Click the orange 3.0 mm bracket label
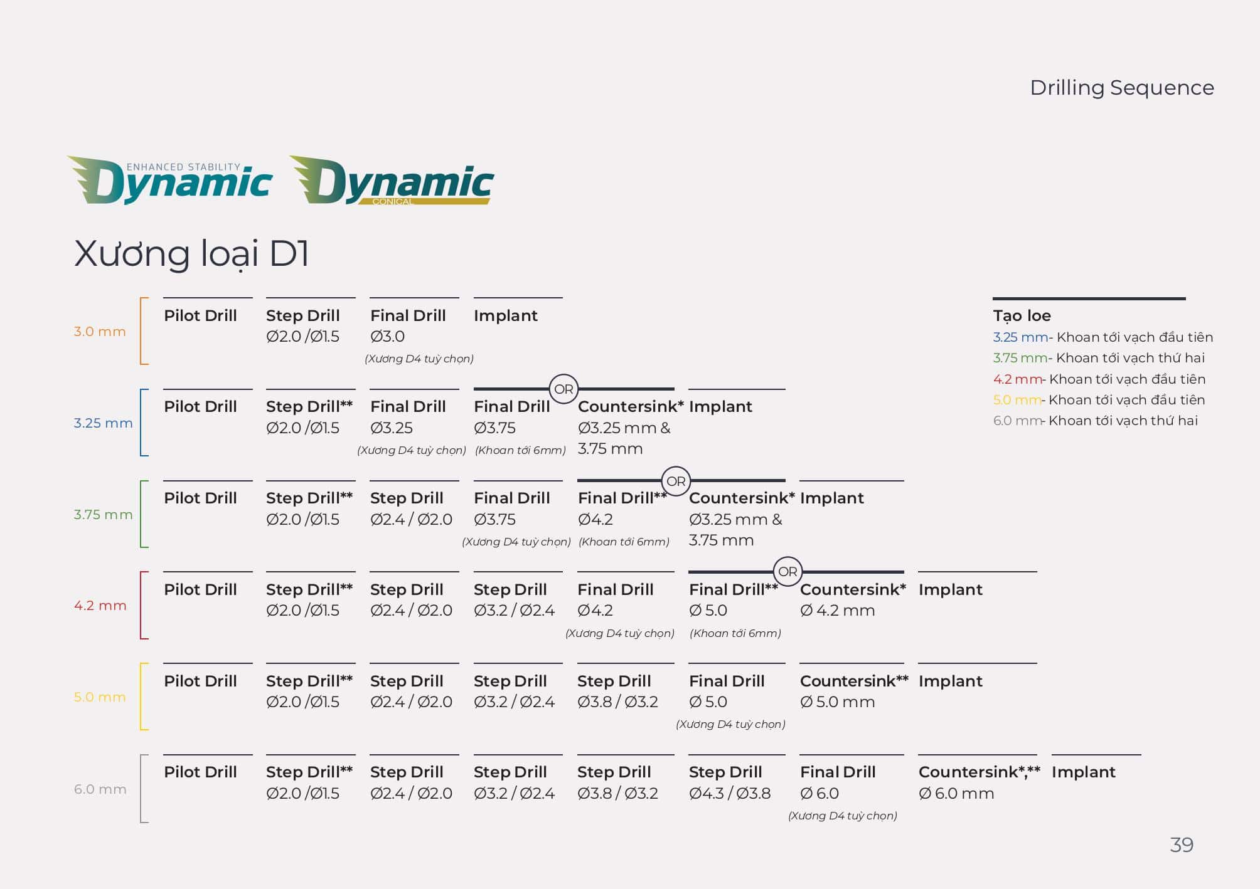The height and width of the screenshot is (889, 1260). [100, 332]
